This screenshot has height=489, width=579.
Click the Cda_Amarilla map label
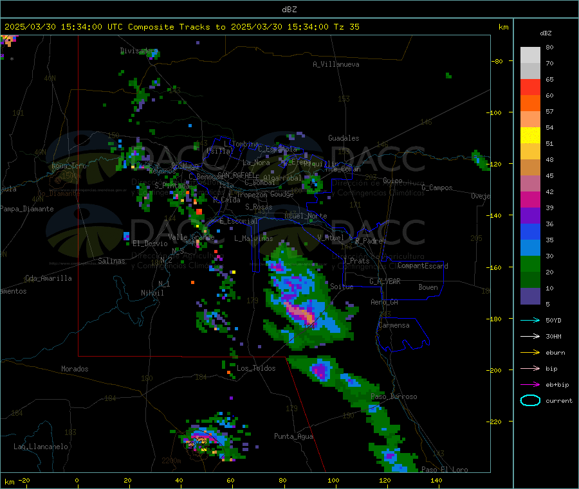click(48, 278)
